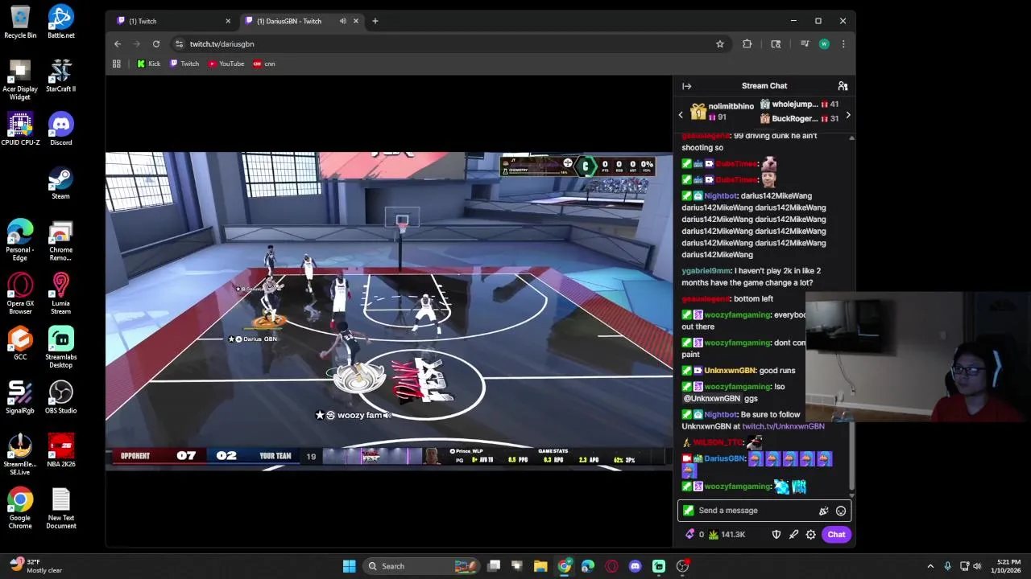
Task: Open the Windows Start menu
Action: (x=349, y=566)
